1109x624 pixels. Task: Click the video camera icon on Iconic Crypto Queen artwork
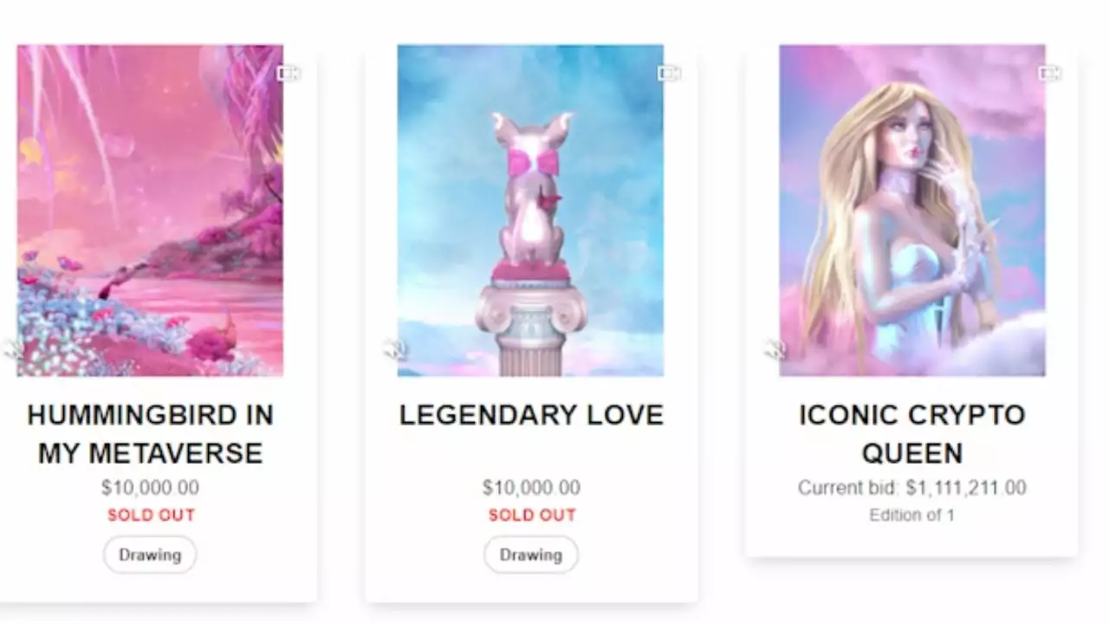1049,74
